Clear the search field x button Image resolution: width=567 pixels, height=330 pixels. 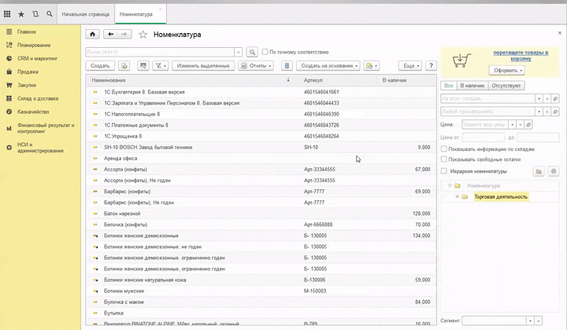[x=239, y=53]
